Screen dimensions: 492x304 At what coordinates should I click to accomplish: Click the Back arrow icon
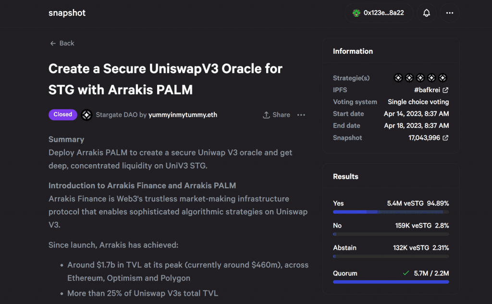tap(53, 43)
